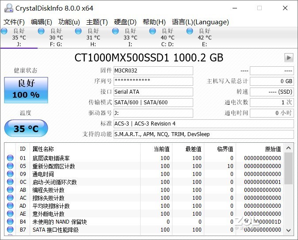Open the 文件(F) menu
The width and height of the screenshot is (298, 240).
(x=14, y=22)
